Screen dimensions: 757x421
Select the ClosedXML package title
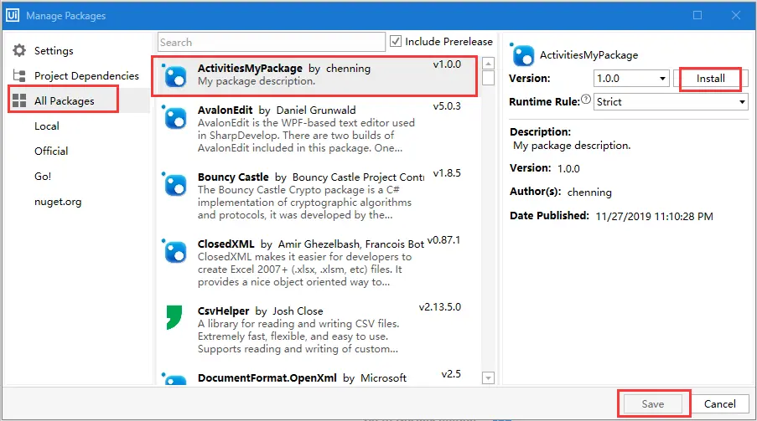[x=226, y=244]
